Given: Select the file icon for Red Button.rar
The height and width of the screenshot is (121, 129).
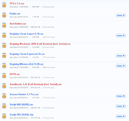Looking at the screenshot, I should [4, 25].
